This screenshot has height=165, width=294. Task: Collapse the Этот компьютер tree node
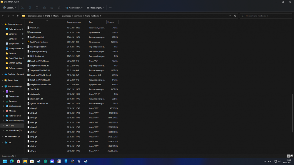(x=2, y=86)
